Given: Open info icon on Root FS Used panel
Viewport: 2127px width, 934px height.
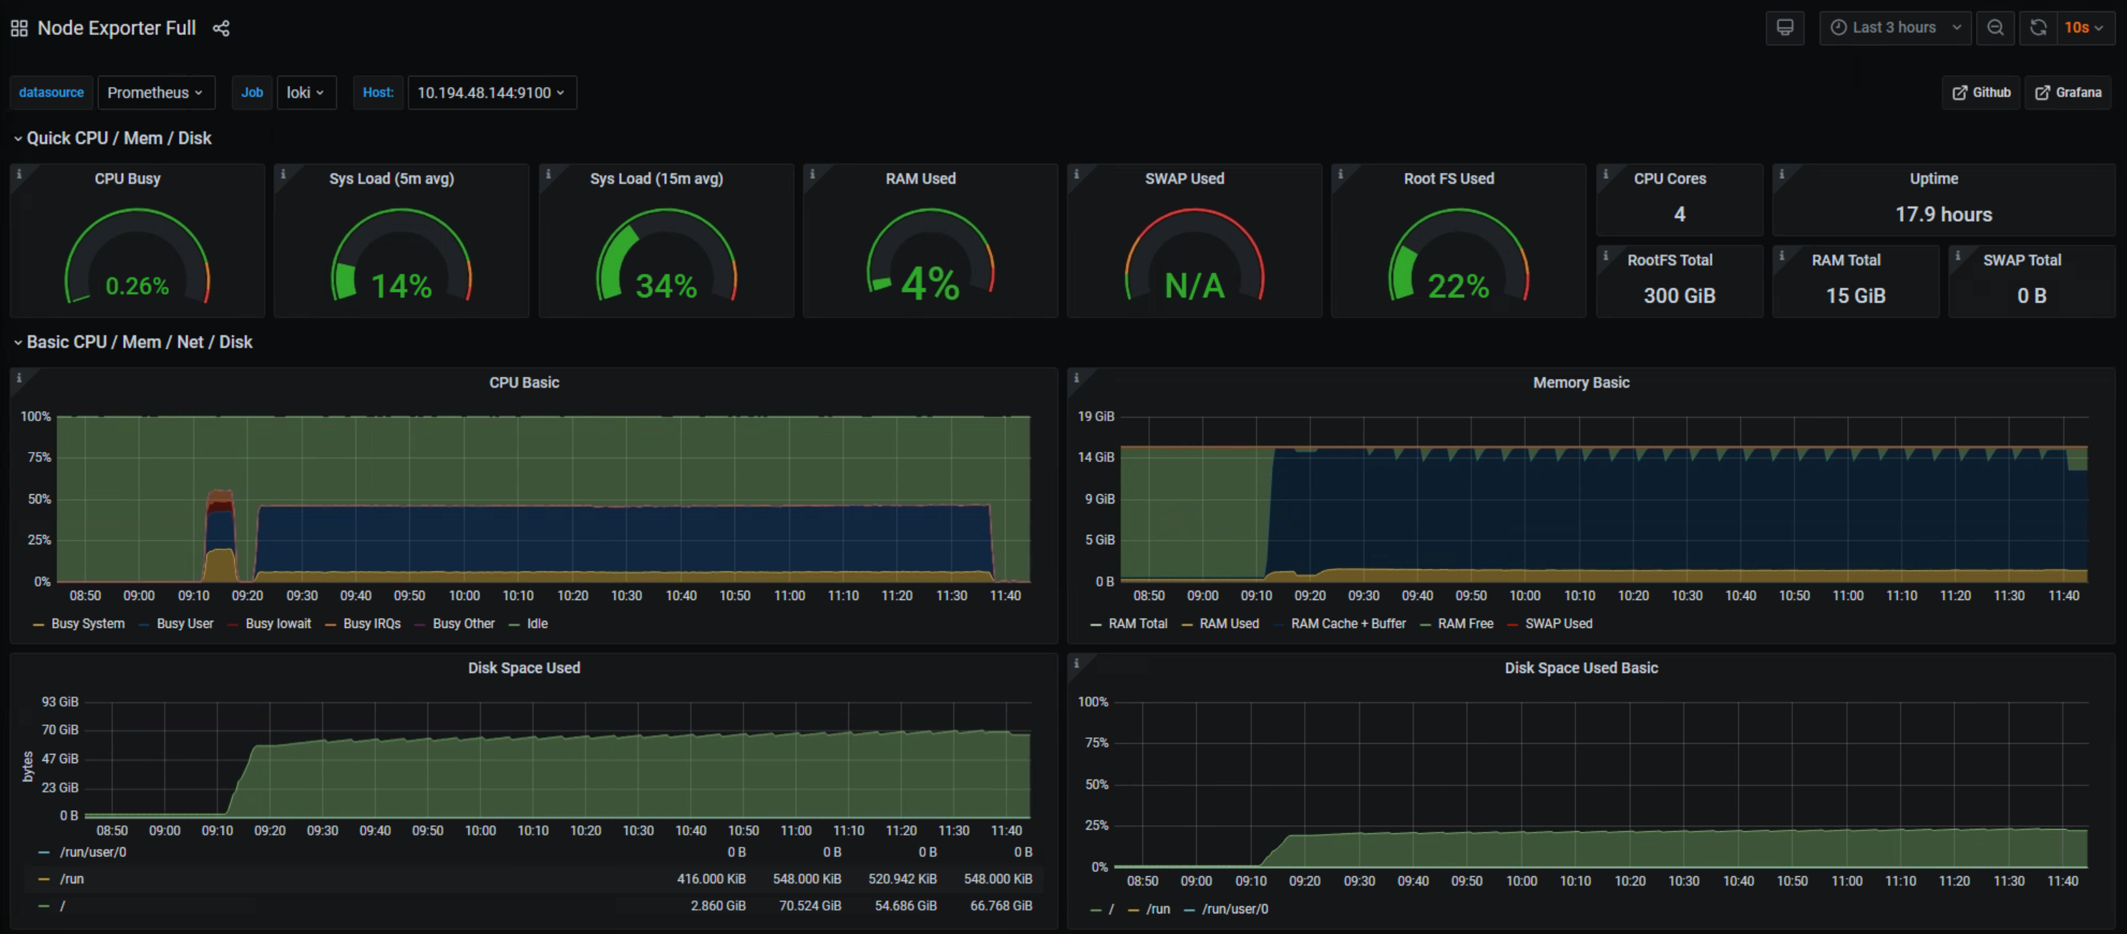Looking at the screenshot, I should [x=1341, y=174].
